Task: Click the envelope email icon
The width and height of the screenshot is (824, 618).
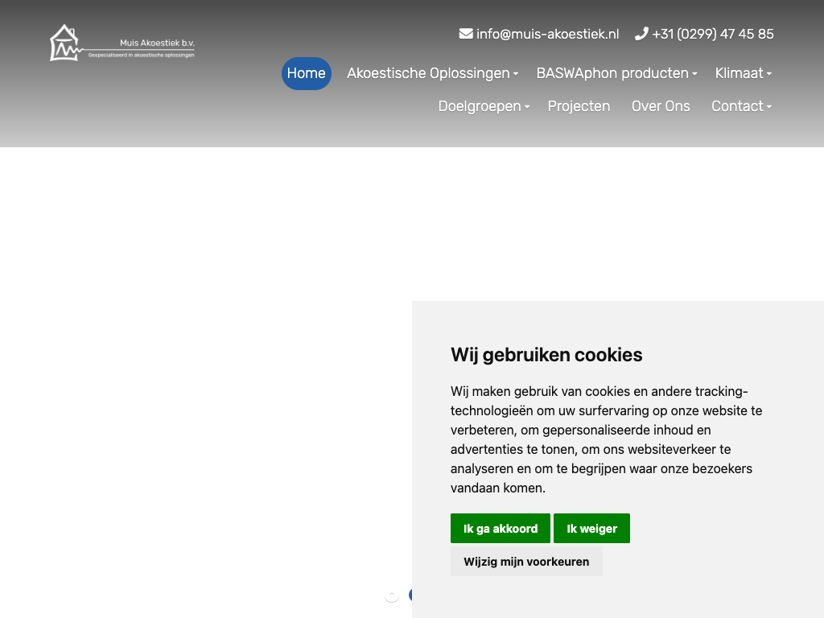Action: (466, 34)
